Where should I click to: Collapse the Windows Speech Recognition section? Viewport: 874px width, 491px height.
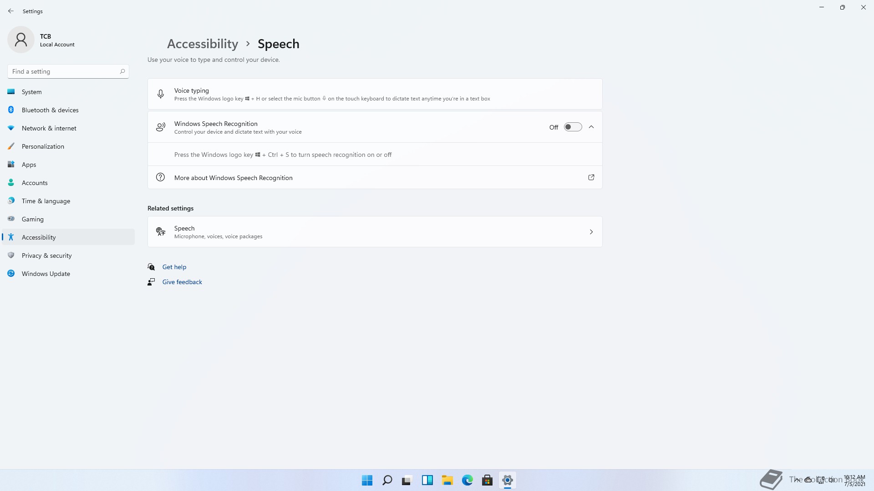(591, 127)
